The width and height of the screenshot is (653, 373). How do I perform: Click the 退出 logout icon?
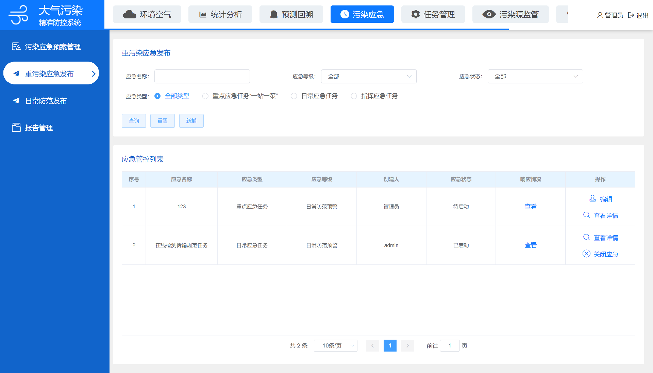(x=631, y=15)
